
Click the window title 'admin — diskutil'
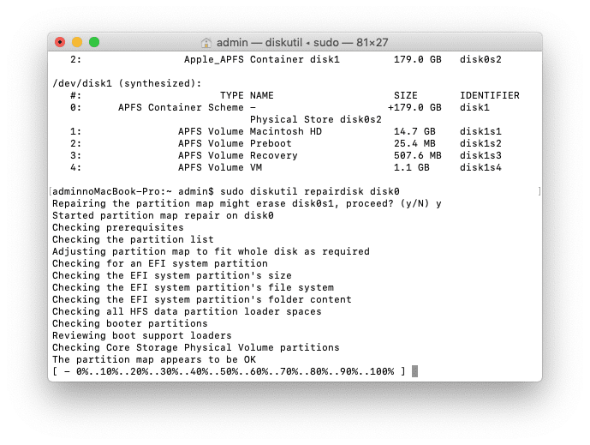pos(259,43)
